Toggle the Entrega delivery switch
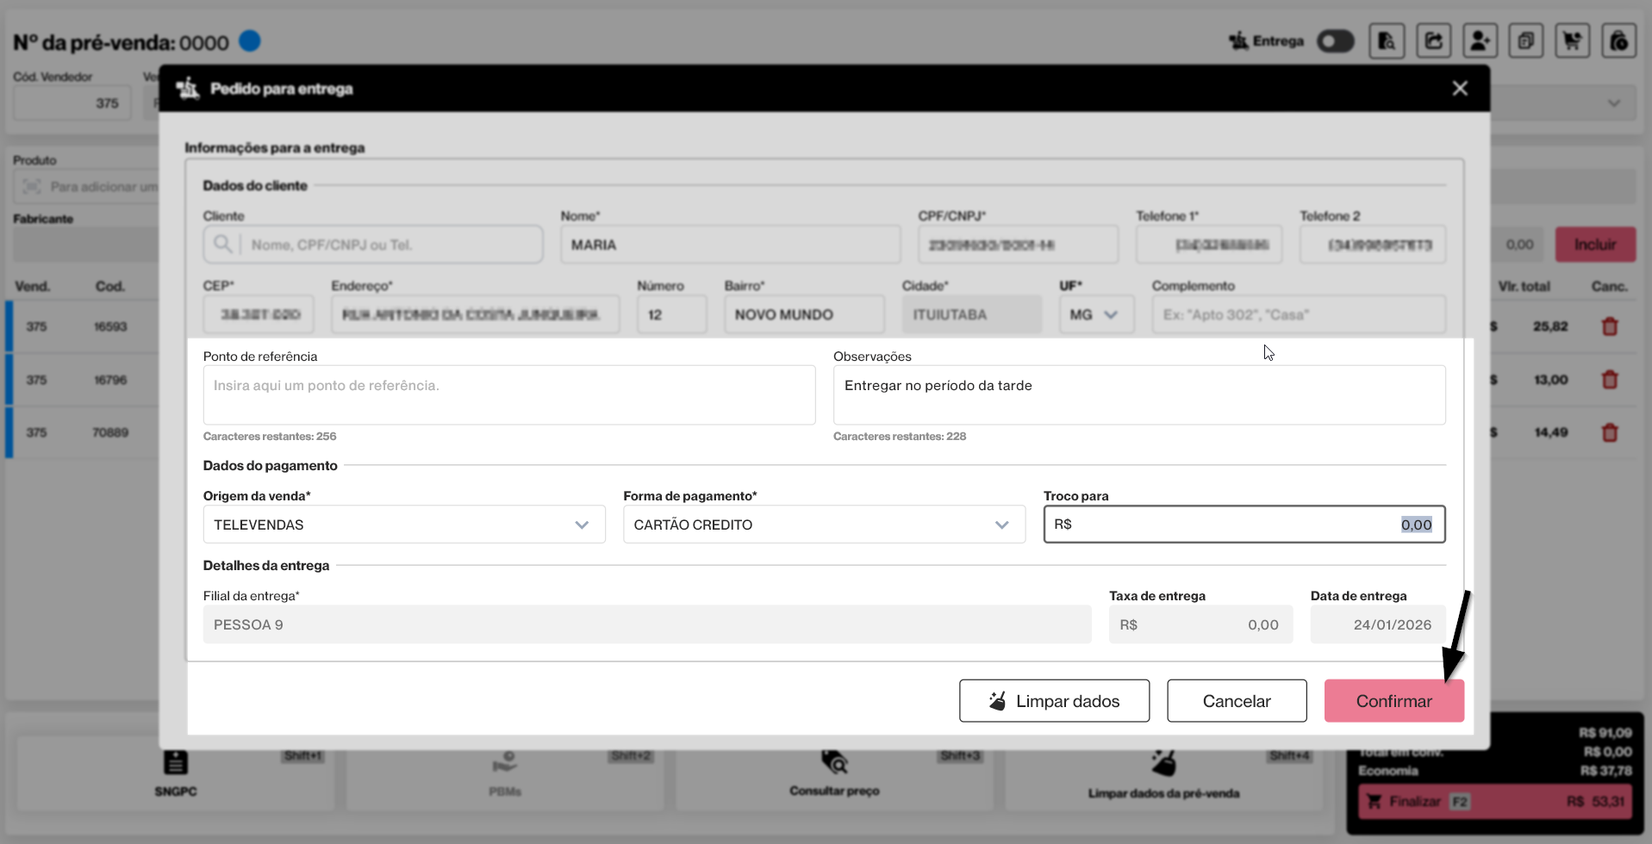1652x844 pixels. point(1335,41)
